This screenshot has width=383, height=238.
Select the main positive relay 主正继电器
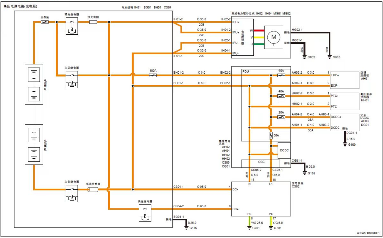coord(72,80)
